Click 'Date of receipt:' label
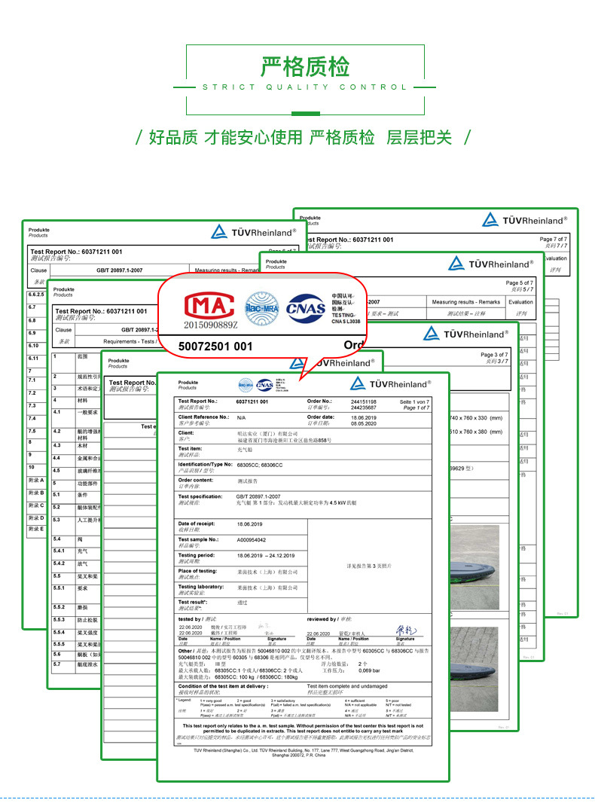The height and width of the screenshot is (806, 595). click(197, 524)
